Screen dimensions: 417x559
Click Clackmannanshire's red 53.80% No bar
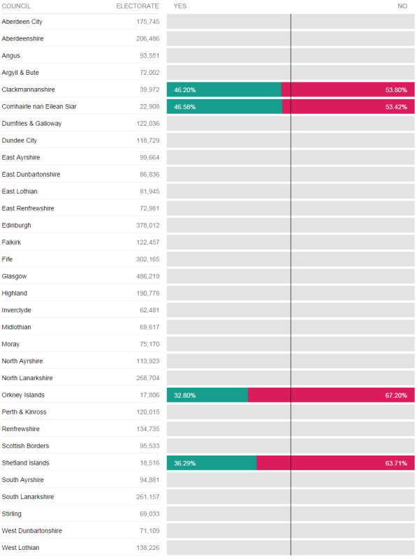tap(348, 89)
